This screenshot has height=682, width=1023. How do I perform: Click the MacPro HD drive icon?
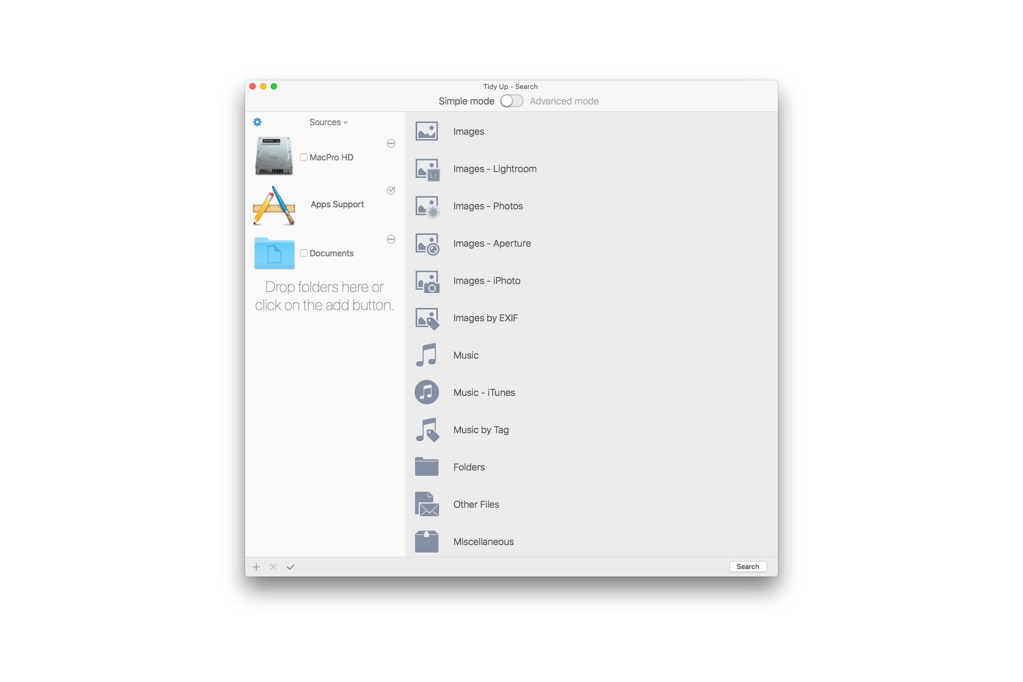(x=274, y=156)
